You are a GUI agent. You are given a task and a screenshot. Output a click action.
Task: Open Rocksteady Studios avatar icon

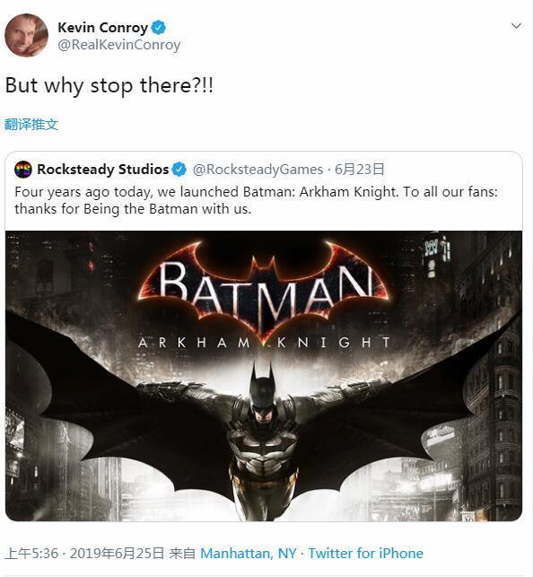(x=23, y=170)
